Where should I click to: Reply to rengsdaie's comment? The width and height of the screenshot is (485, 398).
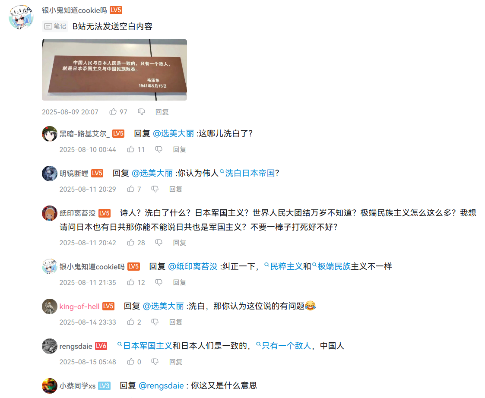[176, 361]
